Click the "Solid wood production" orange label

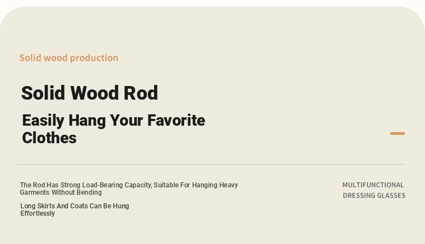click(x=69, y=58)
